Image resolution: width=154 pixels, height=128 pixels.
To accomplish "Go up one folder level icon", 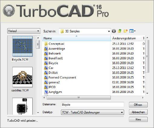I will pyautogui.click(x=120, y=31).
